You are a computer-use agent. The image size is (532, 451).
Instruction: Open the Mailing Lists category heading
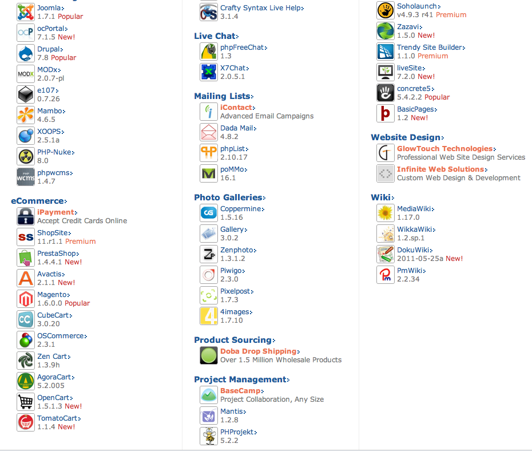(224, 96)
